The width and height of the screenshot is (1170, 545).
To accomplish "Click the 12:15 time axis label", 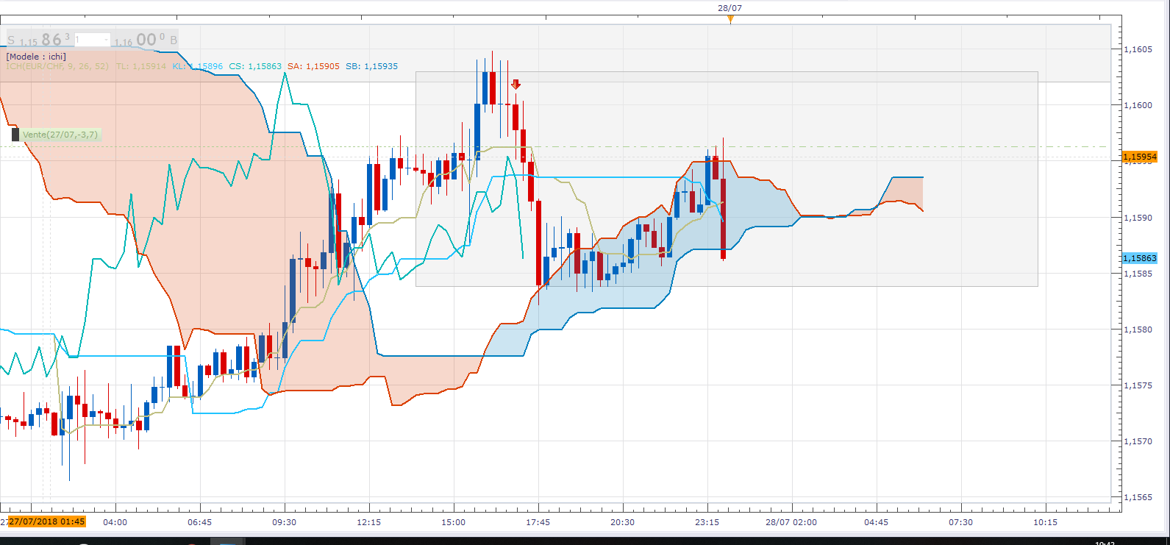I will 368,522.
